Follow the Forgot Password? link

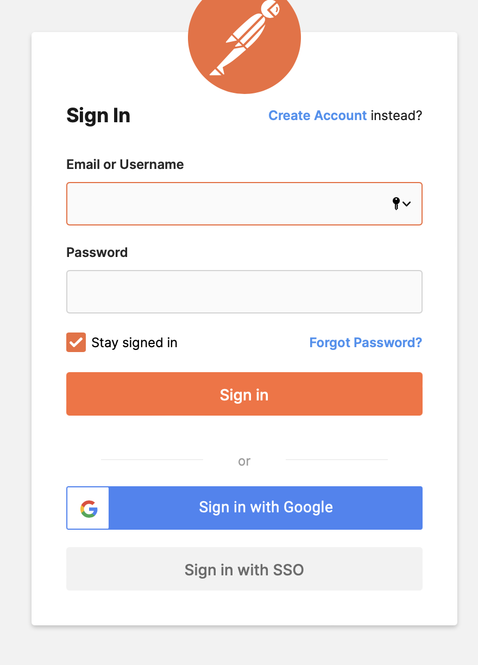(366, 343)
